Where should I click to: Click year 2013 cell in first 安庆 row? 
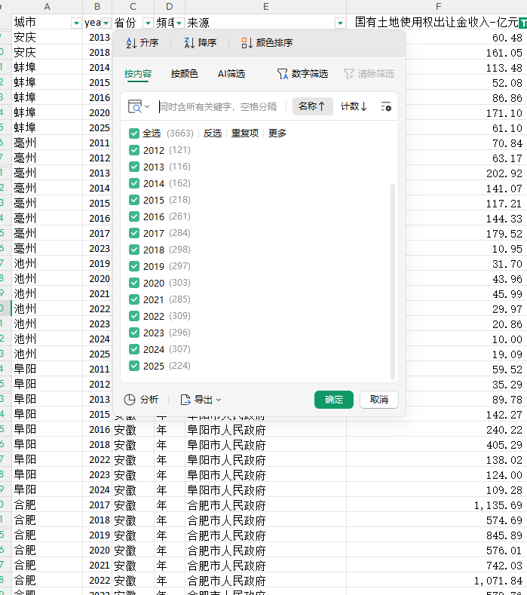click(97, 38)
